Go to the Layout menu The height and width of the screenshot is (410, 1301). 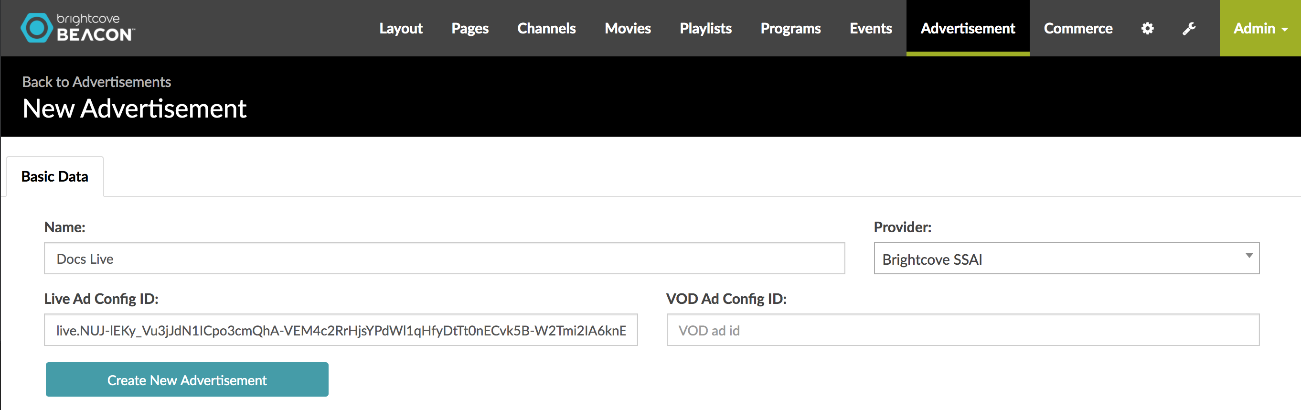click(401, 28)
